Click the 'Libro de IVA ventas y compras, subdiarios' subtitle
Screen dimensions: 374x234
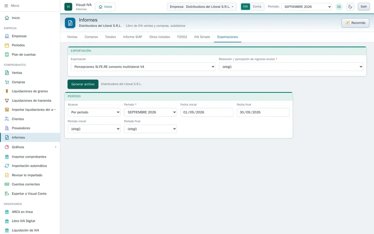[x=155, y=26]
